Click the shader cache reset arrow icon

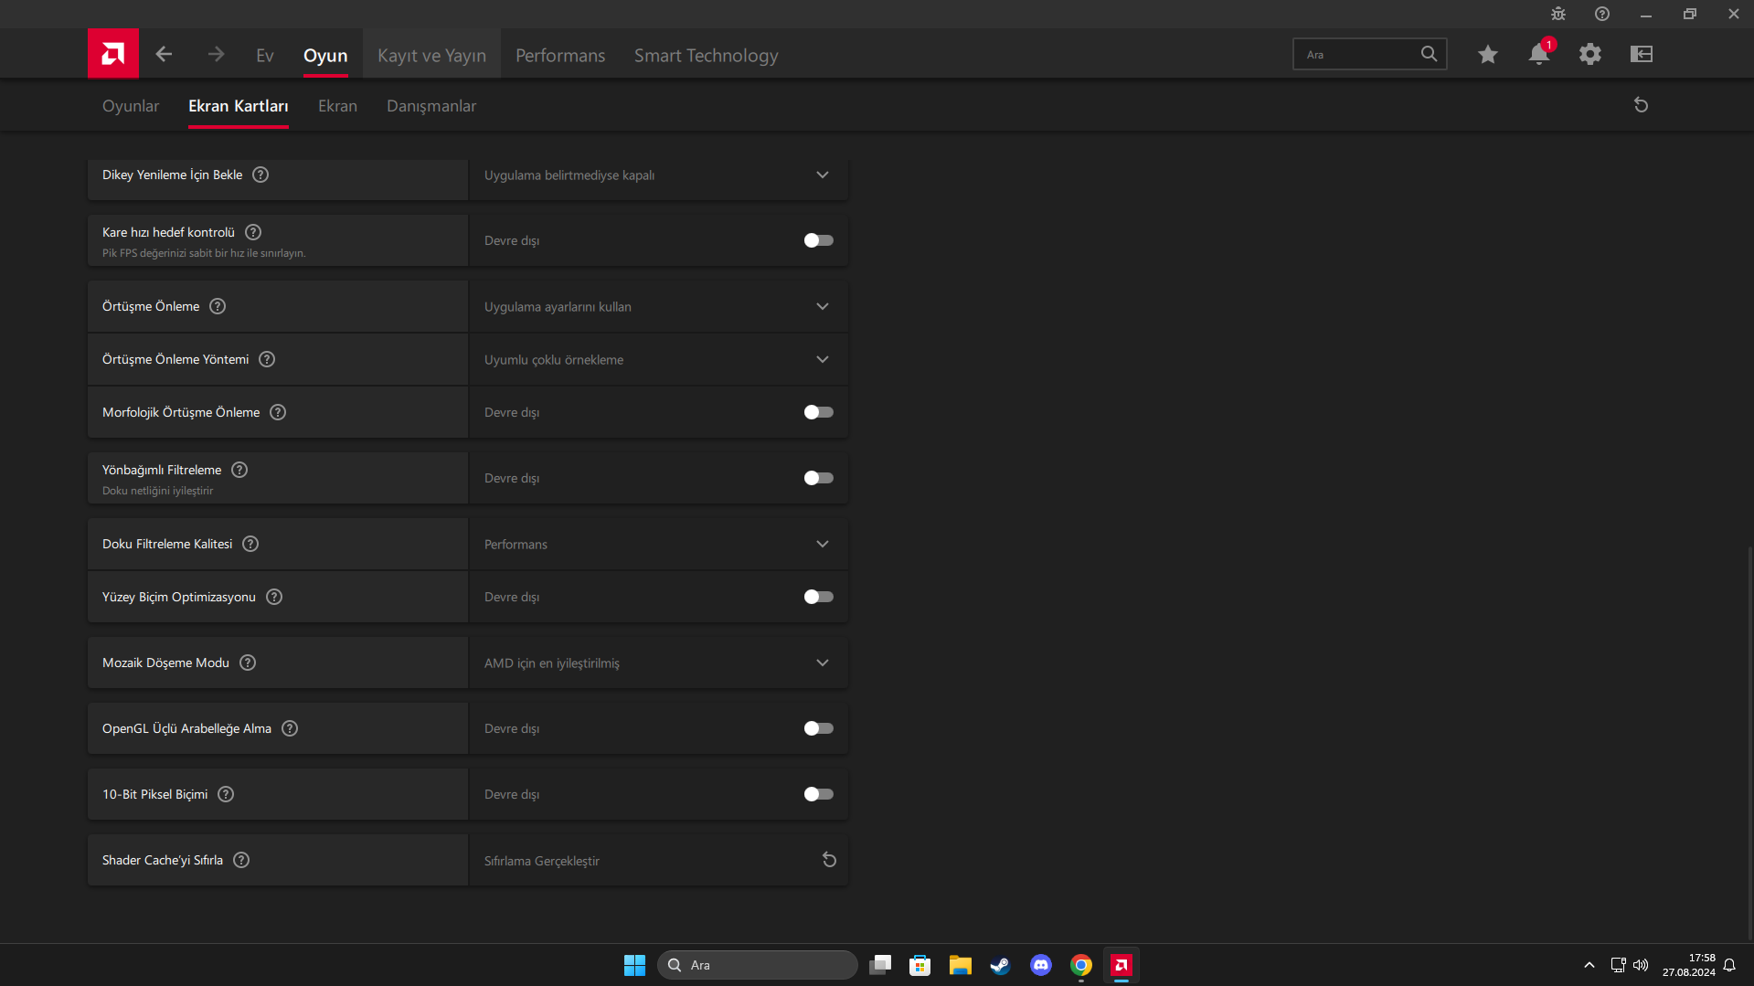(829, 860)
